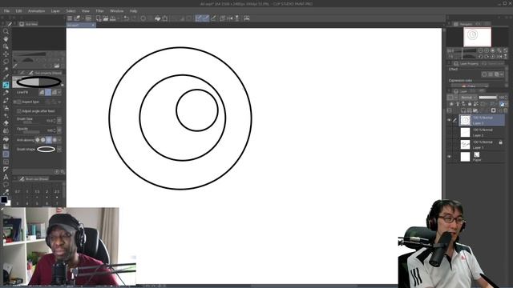
Task: Select the Fill bucket tool
Action: click(6, 138)
